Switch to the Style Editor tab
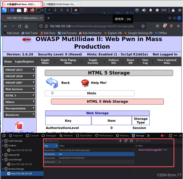 pyautogui.click(x=84, y=136)
